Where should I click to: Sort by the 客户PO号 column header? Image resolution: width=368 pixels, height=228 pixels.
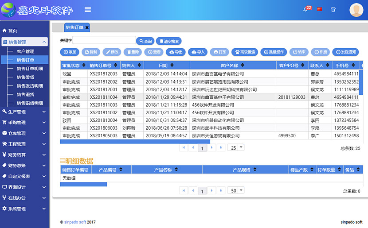(x=292, y=66)
